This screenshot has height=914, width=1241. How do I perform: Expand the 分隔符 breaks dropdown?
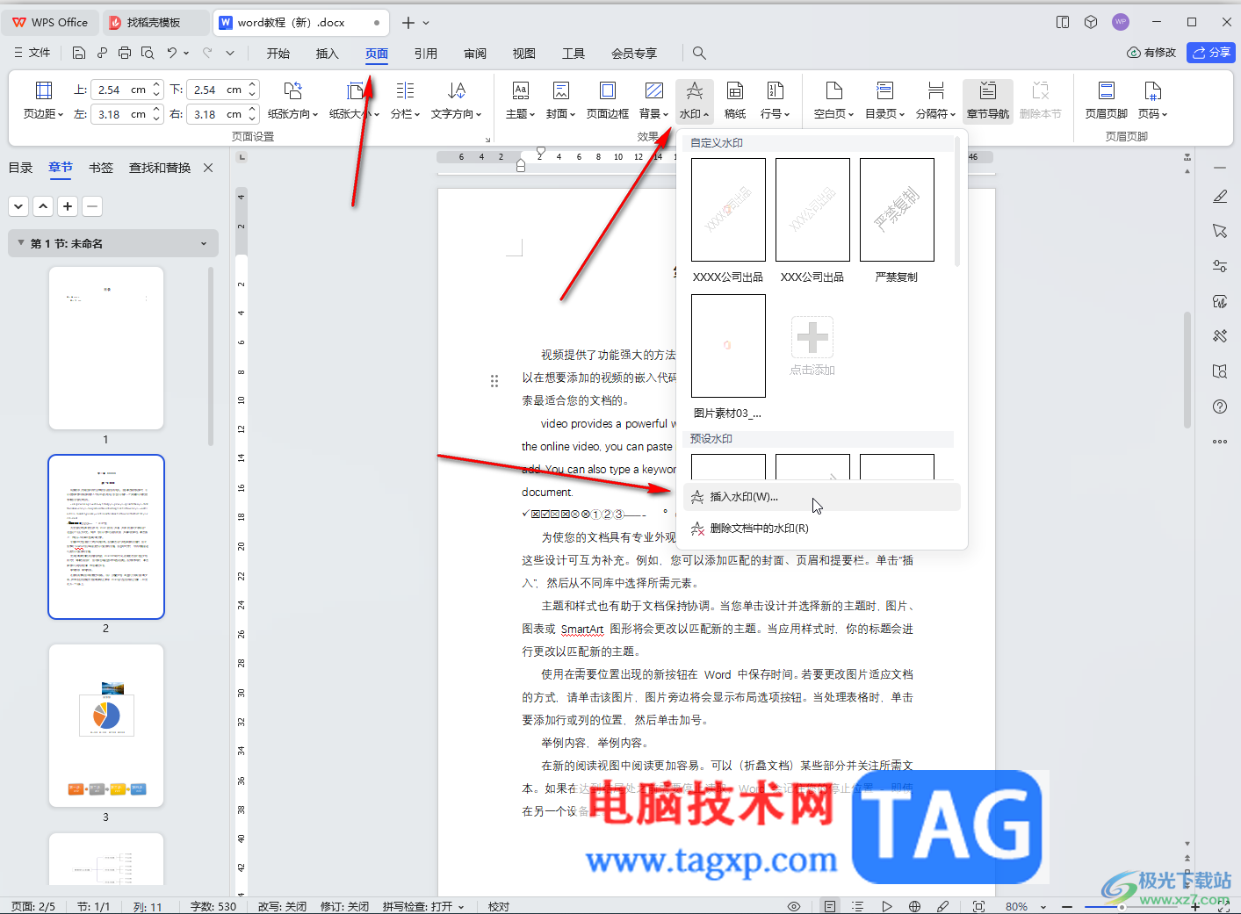pos(935,114)
